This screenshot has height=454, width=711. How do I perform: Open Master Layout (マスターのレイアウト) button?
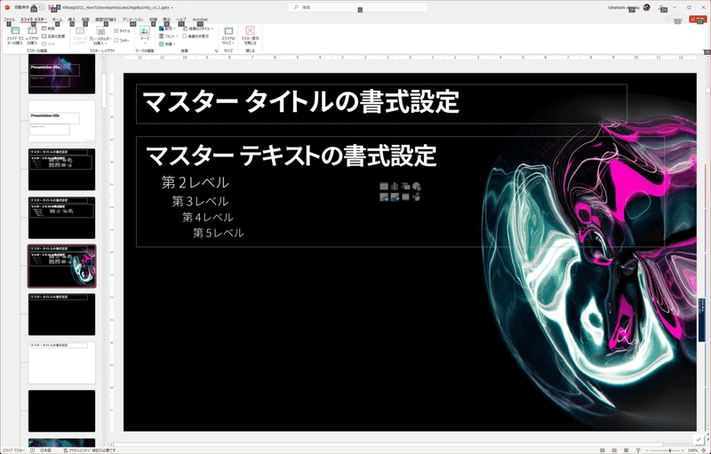[x=80, y=36]
